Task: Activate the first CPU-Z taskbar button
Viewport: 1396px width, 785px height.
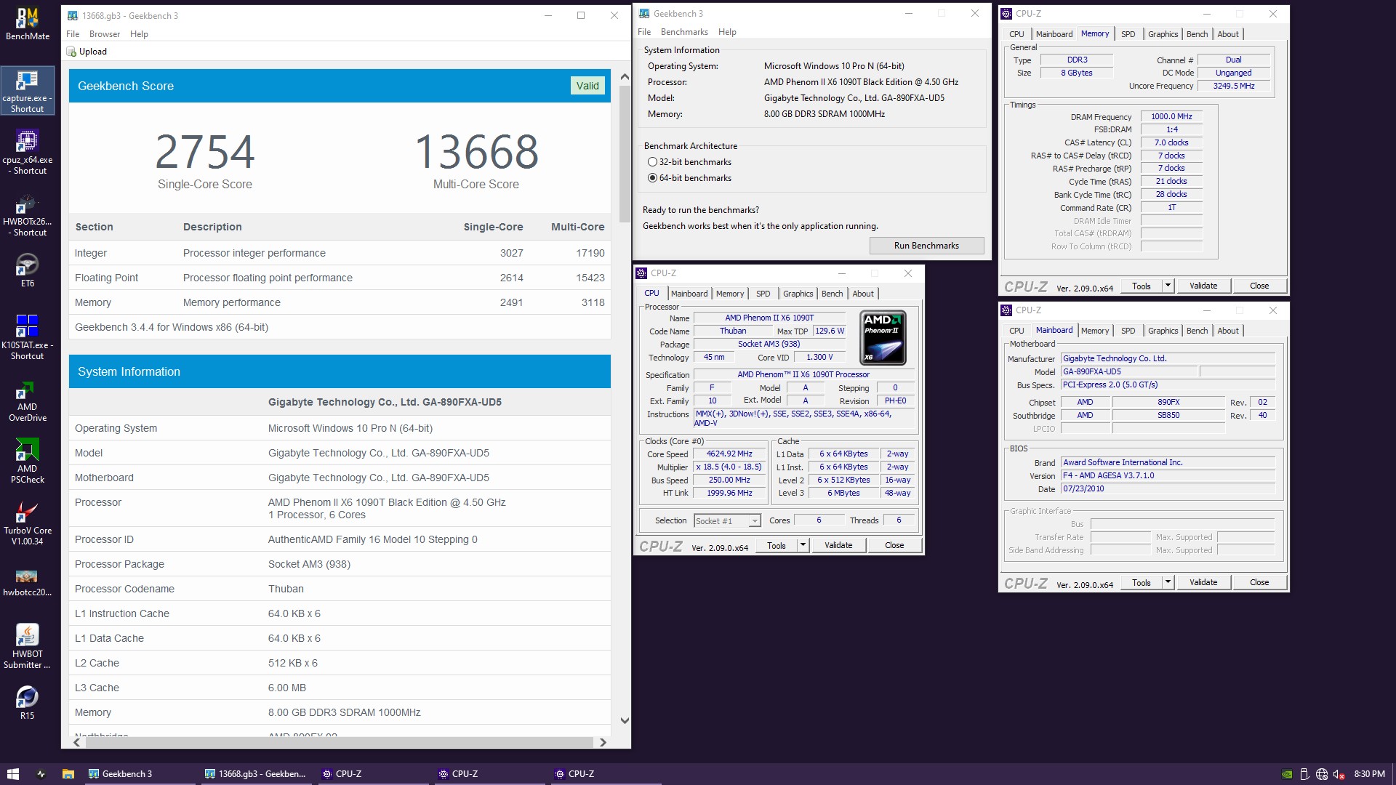Action: click(x=372, y=774)
